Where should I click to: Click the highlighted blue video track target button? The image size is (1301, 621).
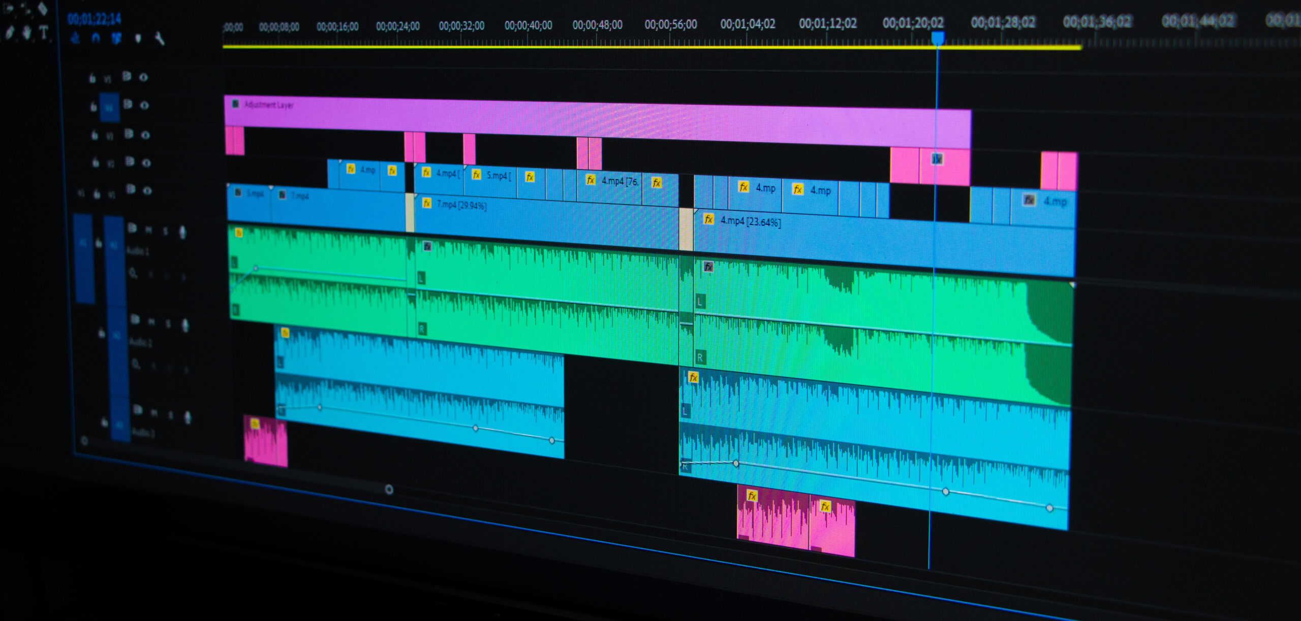tap(109, 107)
